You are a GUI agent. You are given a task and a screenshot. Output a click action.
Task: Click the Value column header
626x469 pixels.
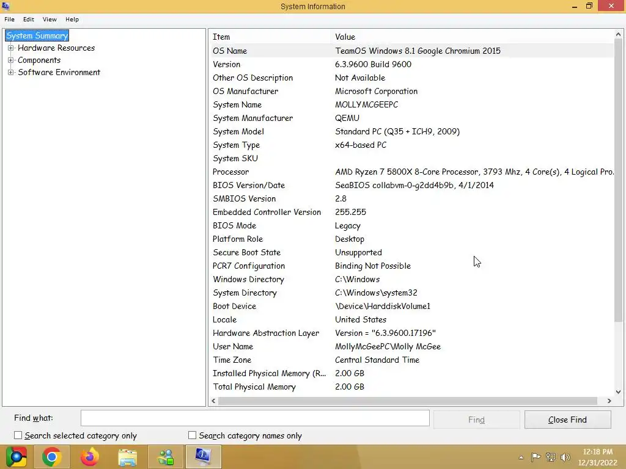tap(473, 37)
